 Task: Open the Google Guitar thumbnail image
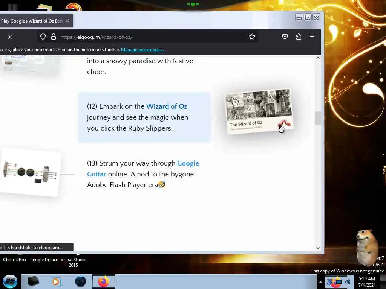(30, 172)
